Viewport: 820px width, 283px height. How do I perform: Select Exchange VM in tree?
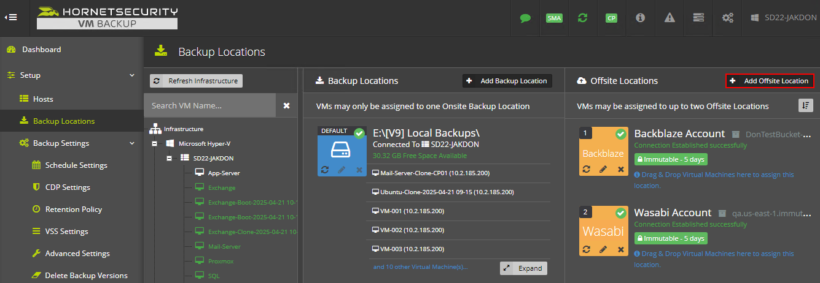[222, 187]
